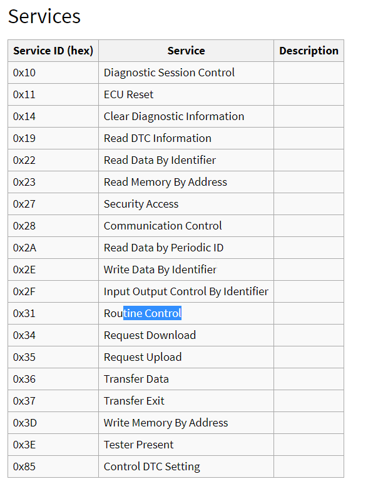Viewport: 383px width, 484px height.
Task: Click the 0x2E service ID cell
Action: pos(53,270)
